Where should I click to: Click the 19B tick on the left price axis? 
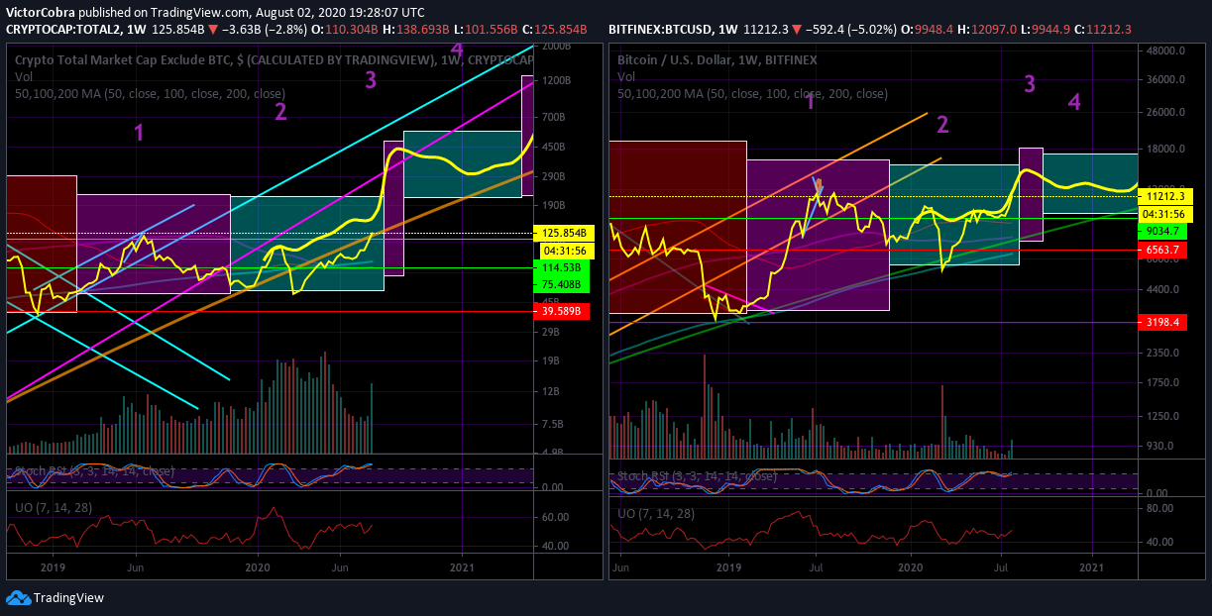[x=552, y=361]
